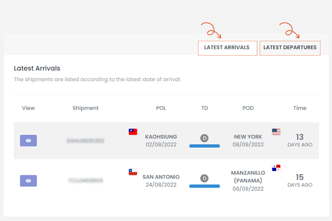Switch to the Latest Departures tab
Viewport: 332px width, 221px height.
pyautogui.click(x=290, y=48)
